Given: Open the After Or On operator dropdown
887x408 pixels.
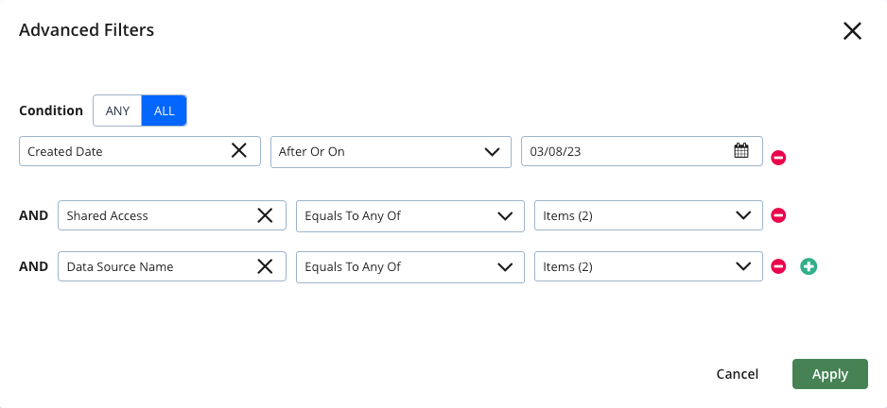Looking at the screenshot, I should (391, 151).
